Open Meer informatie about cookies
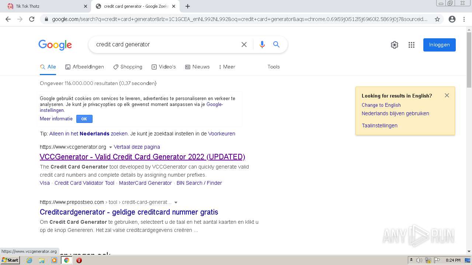The height and width of the screenshot is (265, 472). (x=56, y=119)
